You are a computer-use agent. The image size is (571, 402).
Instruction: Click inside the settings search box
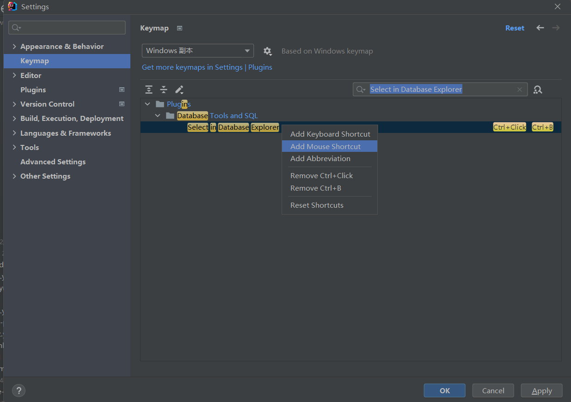pyautogui.click(x=67, y=27)
